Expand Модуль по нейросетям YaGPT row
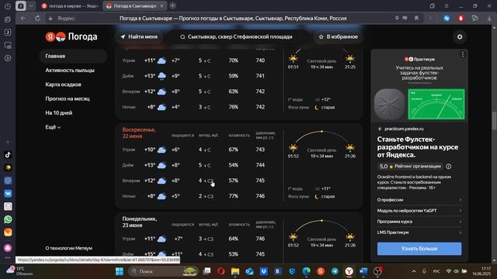Image resolution: width=497 pixels, height=279 pixels. tap(419, 211)
